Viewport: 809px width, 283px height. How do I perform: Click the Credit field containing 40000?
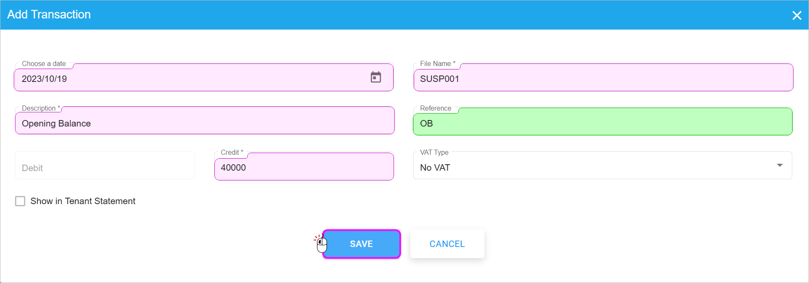(x=304, y=168)
